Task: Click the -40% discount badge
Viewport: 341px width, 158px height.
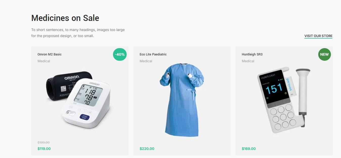Action: coord(120,54)
